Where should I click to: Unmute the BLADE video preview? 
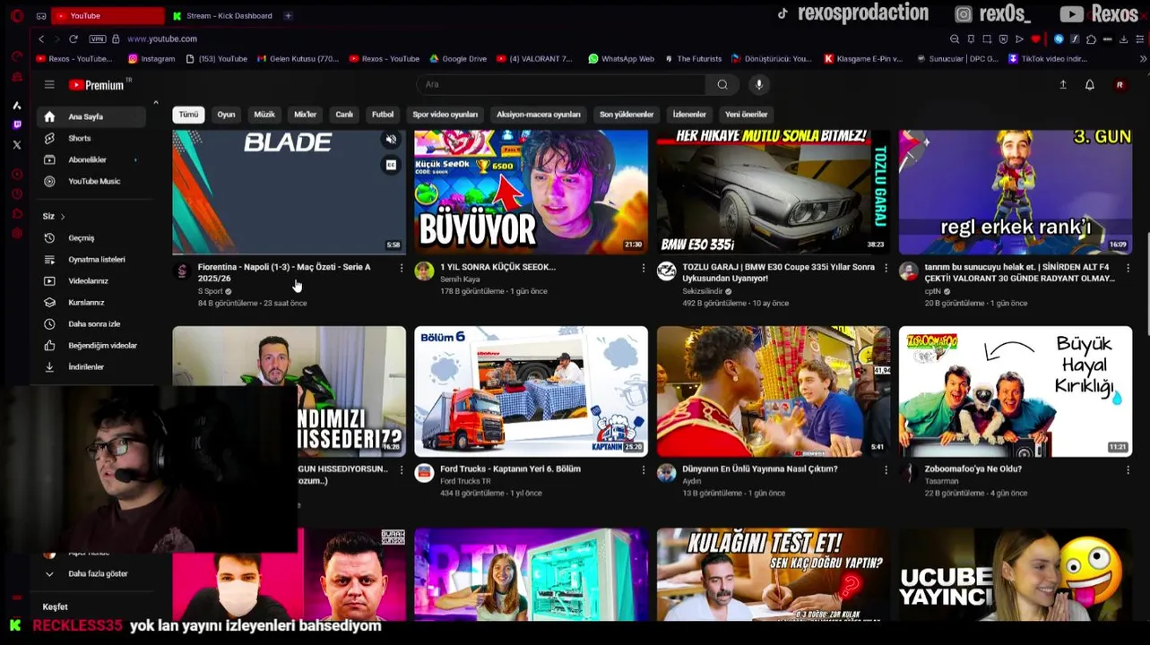click(x=391, y=141)
